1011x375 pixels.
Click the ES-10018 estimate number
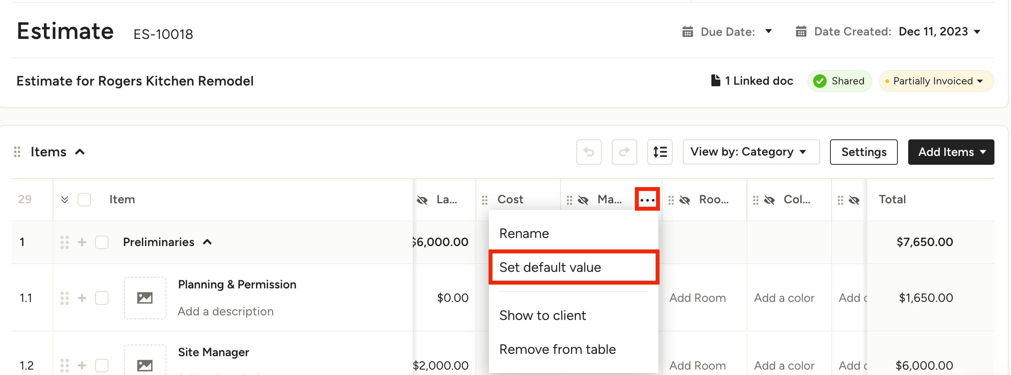point(163,34)
